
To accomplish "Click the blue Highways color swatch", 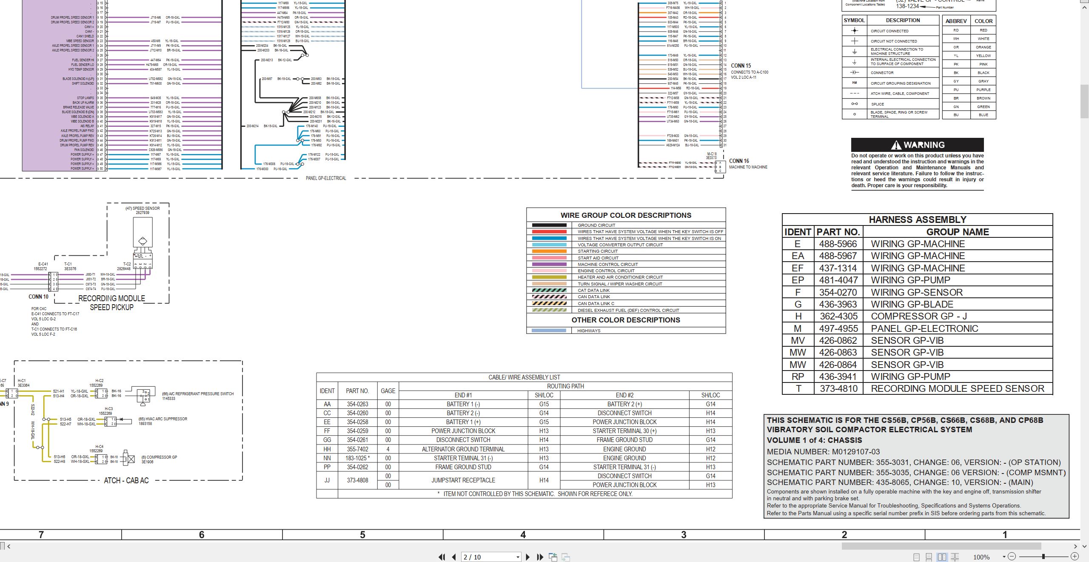I will tap(549, 331).
